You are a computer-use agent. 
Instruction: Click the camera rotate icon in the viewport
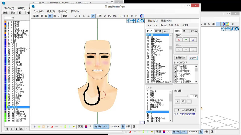click(142, 21)
